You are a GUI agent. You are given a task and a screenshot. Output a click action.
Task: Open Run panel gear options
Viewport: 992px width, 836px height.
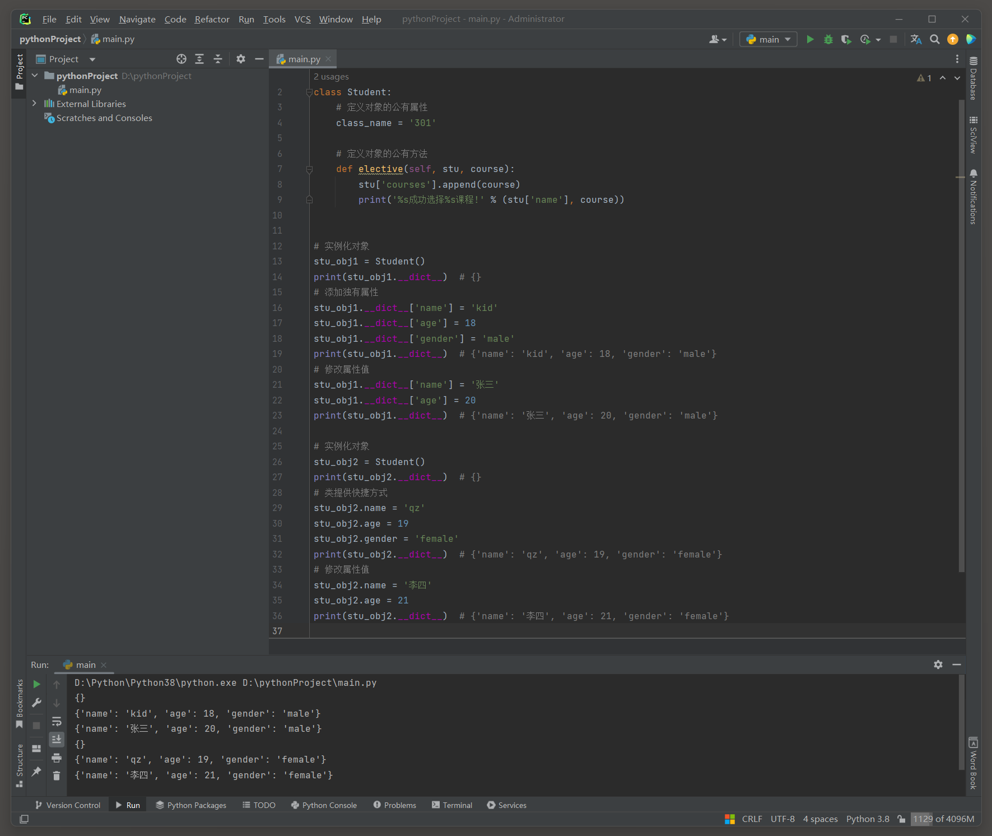[x=938, y=665]
